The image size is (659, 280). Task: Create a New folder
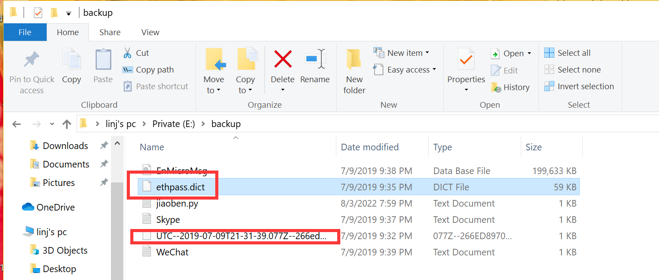(x=354, y=71)
